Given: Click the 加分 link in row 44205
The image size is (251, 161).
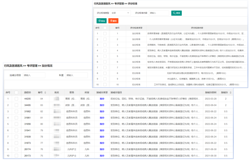Looking at the screenshot, I should (102, 98).
